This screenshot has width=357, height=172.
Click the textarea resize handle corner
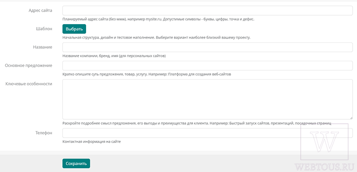(351, 118)
